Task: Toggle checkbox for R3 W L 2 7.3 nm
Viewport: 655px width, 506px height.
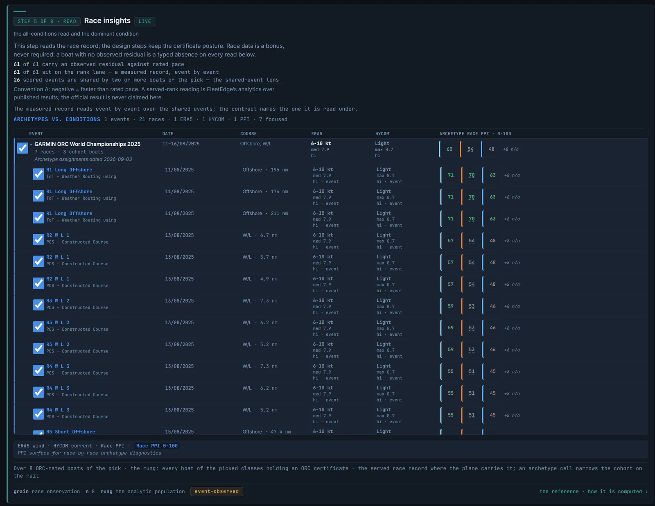Action: (38, 305)
